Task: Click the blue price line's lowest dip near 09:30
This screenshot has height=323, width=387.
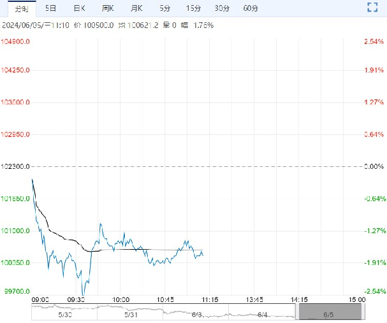Action: tap(84, 294)
